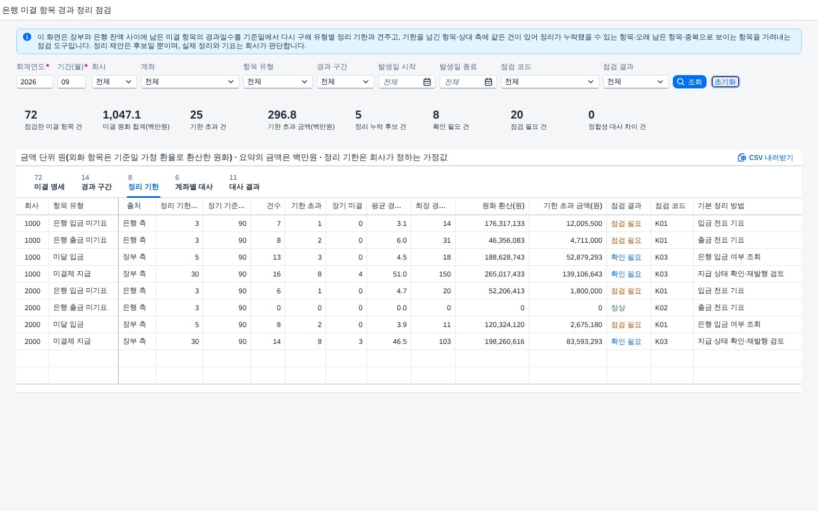The width and height of the screenshot is (818, 511).
Task: Select the 46,356,083 amount cell
Action: point(492,240)
